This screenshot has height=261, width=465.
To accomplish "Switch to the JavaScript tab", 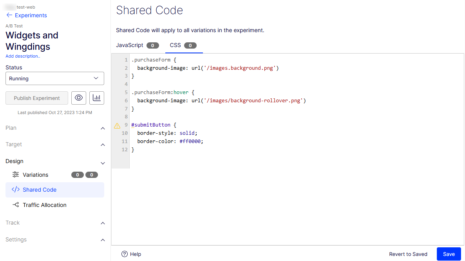I will pos(130,45).
